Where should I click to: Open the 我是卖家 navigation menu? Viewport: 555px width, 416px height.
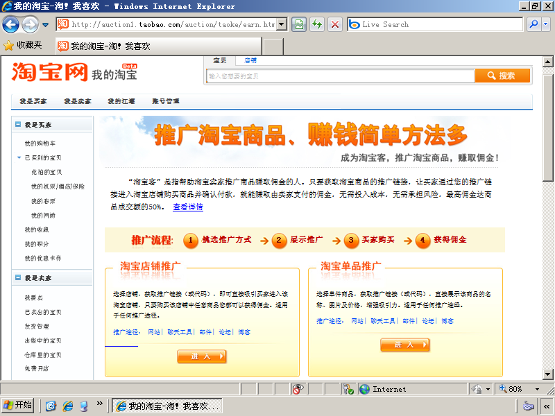click(x=78, y=101)
